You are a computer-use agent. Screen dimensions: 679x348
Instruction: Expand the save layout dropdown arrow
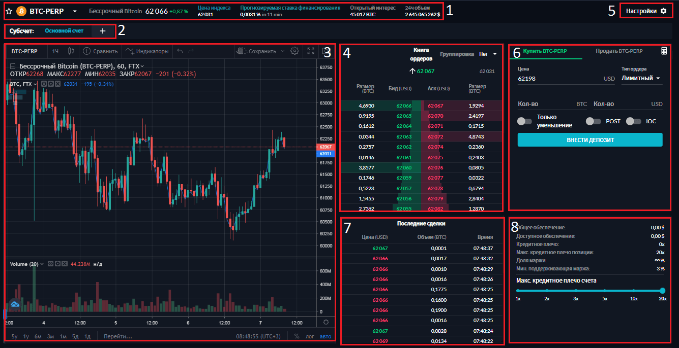pyautogui.click(x=282, y=51)
